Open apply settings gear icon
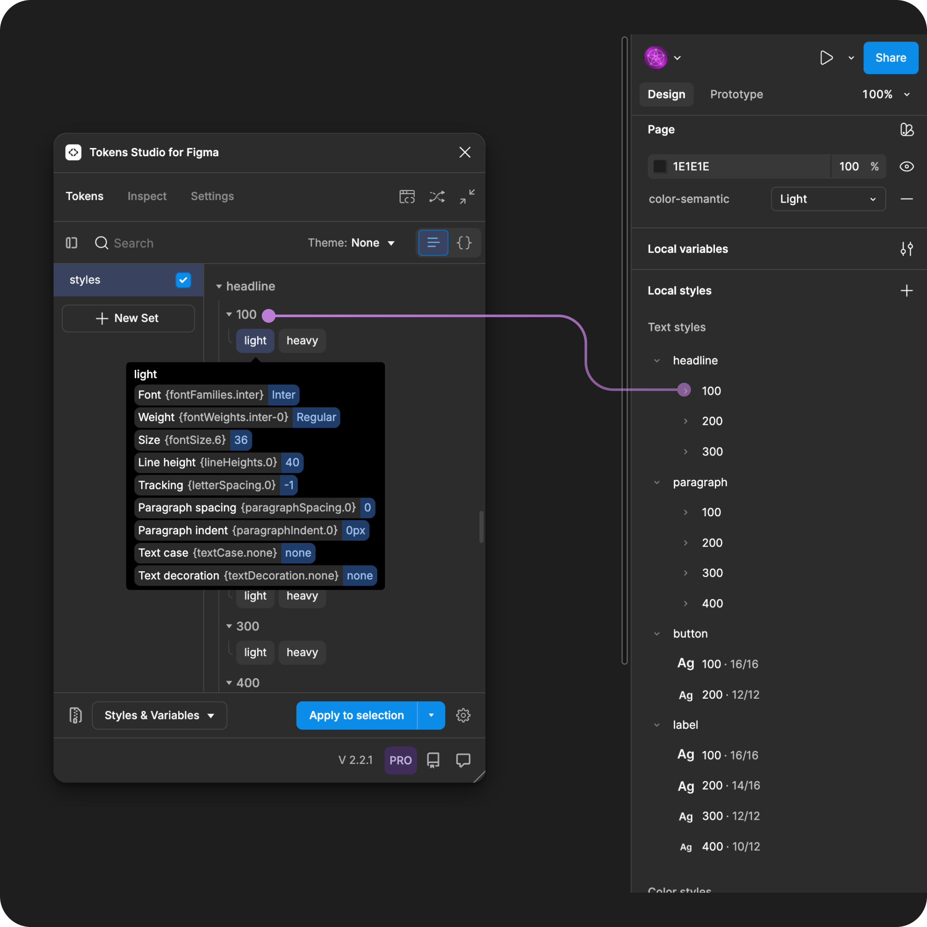 [463, 715]
